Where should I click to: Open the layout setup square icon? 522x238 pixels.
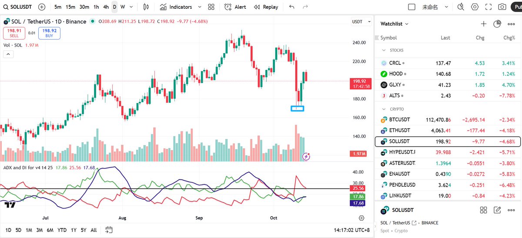pos(412,7)
